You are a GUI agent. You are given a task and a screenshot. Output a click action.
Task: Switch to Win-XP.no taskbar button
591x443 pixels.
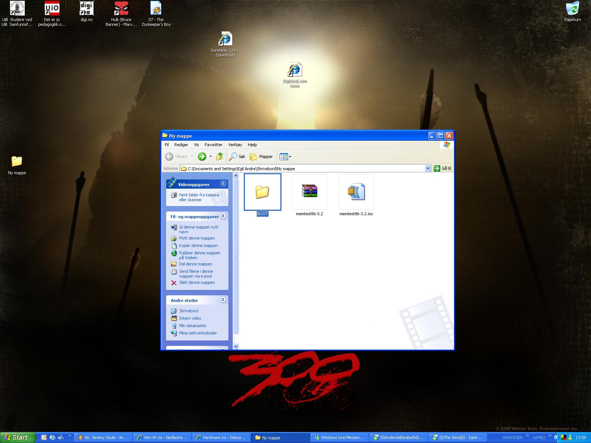(x=162, y=437)
